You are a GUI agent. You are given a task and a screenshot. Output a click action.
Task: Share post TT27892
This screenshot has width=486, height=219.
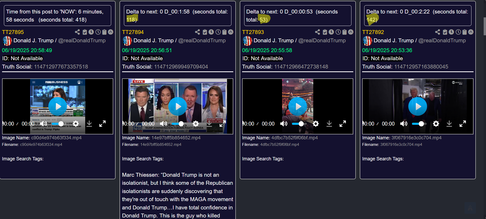tap(438, 32)
